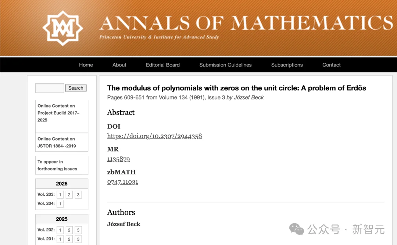The width and height of the screenshot is (397, 245).
Task: Open the Home menu item
Action: (86, 65)
